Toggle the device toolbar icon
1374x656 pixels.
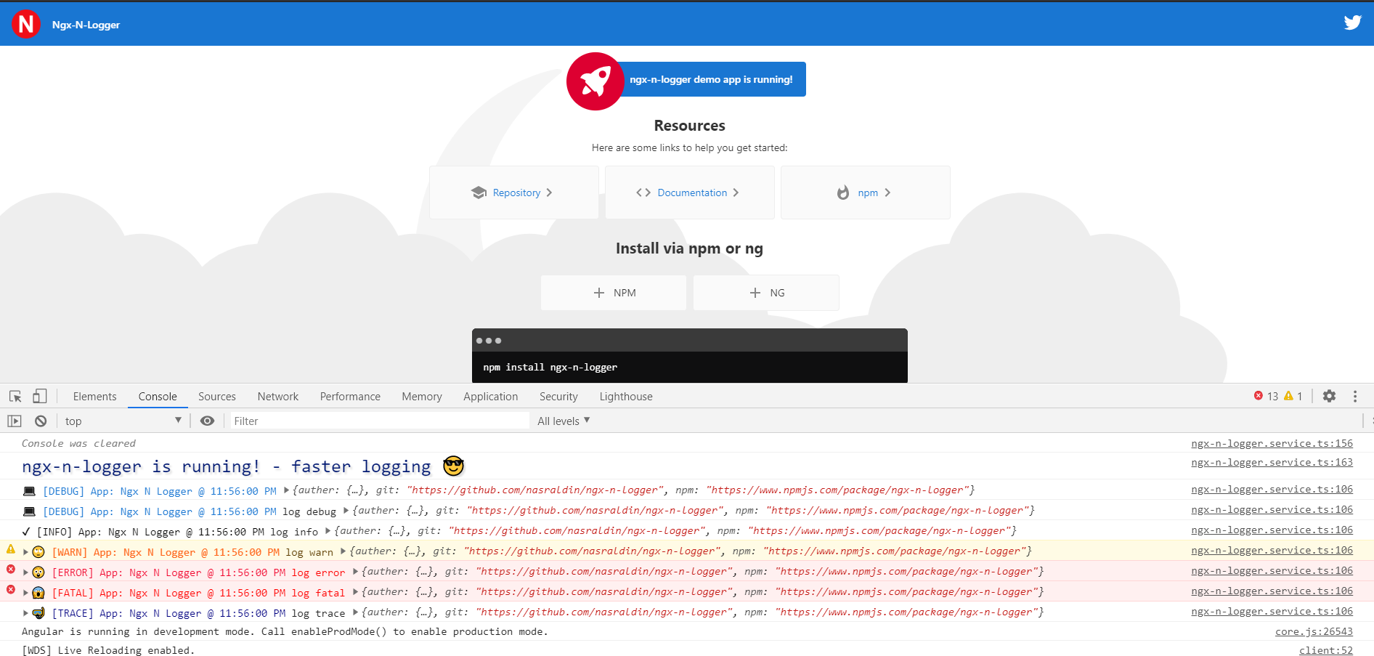pyautogui.click(x=40, y=396)
